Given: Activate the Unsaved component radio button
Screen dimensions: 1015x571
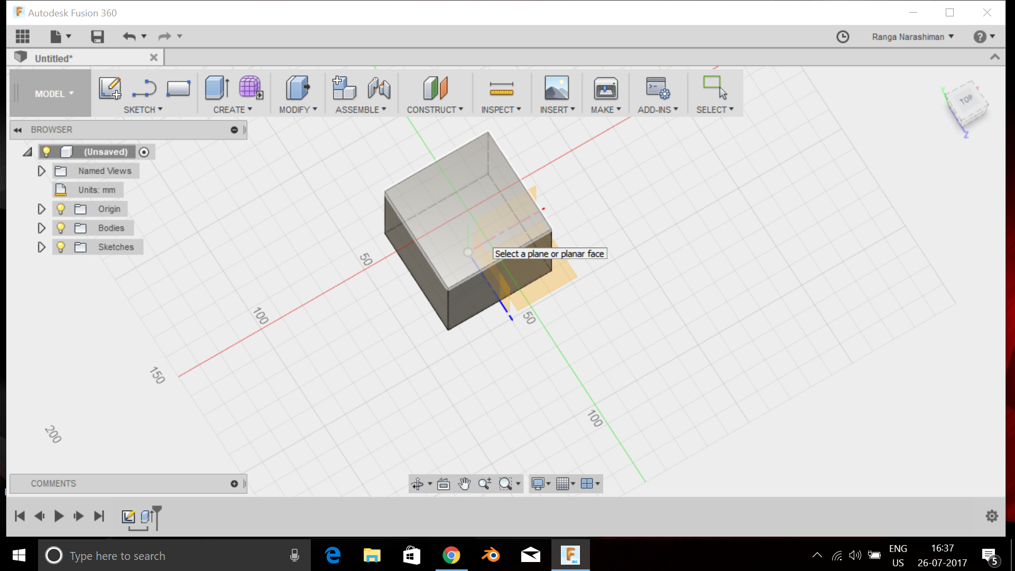Looking at the screenshot, I should pyautogui.click(x=144, y=152).
